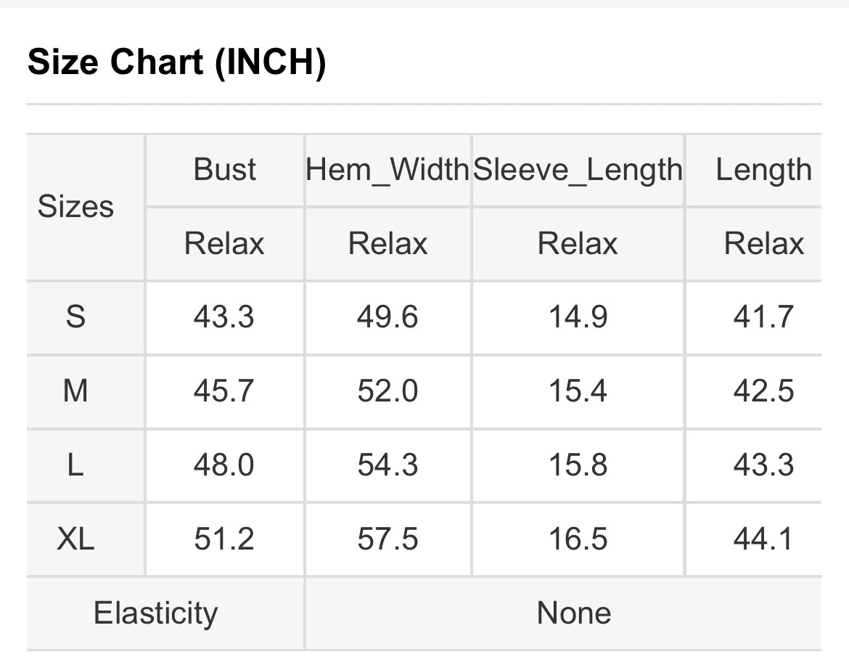Click sleeve length value 14.9
The width and height of the screenshot is (849, 665).
(x=578, y=317)
